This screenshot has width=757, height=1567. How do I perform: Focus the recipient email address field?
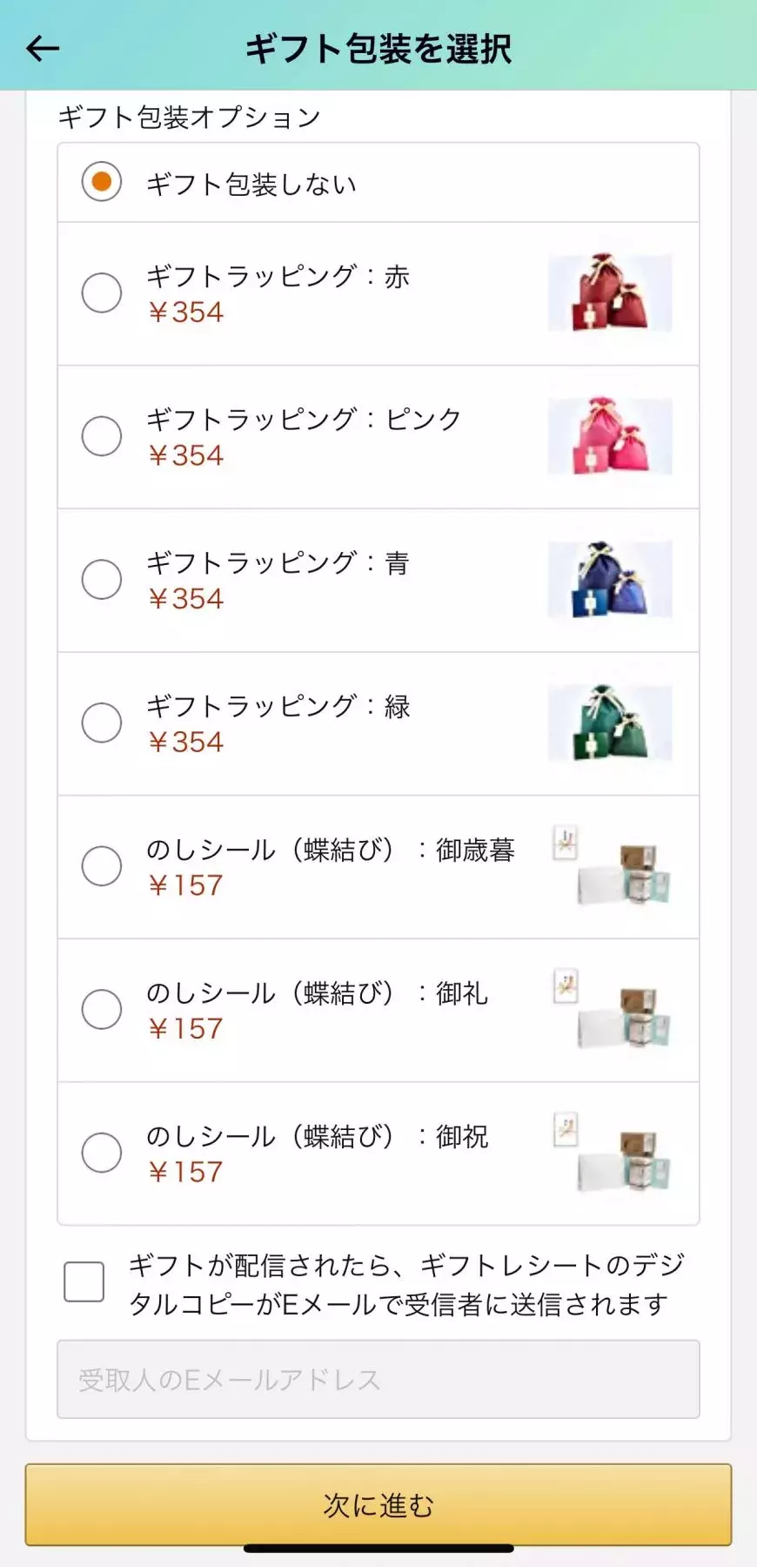378,1380
